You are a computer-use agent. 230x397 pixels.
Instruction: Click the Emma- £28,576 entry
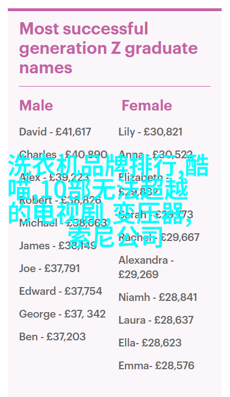point(156,365)
